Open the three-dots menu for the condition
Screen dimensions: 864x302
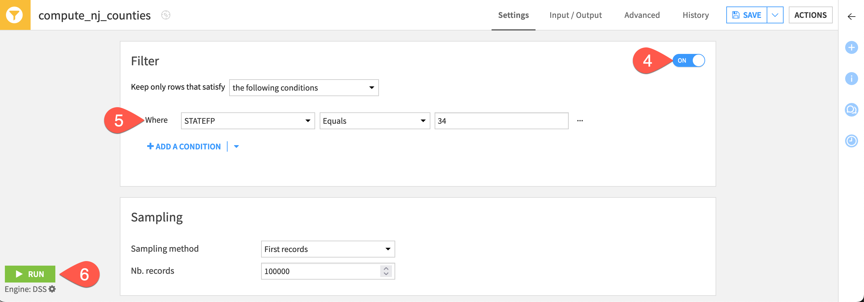(580, 121)
